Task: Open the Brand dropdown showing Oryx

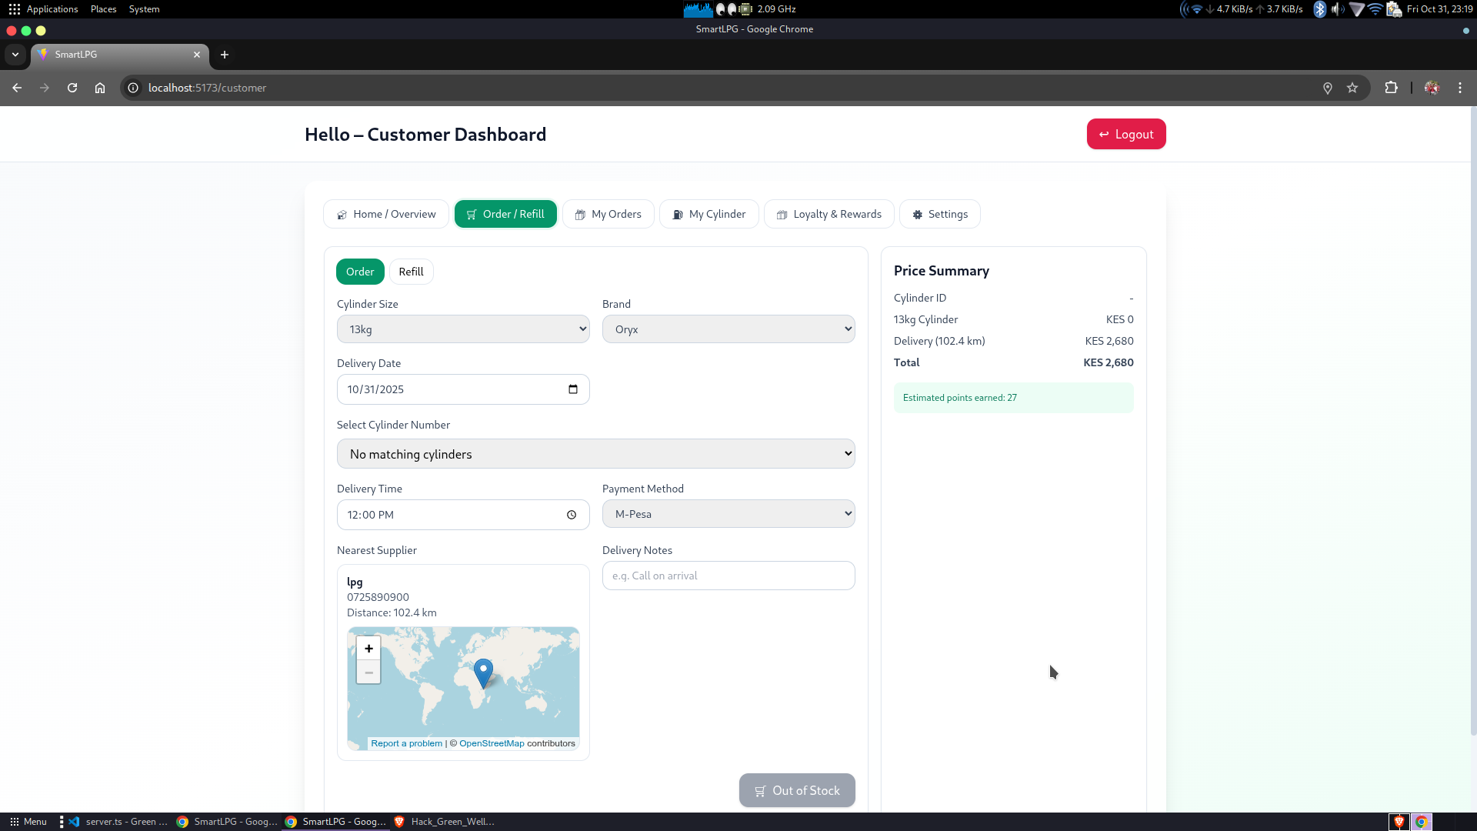Action: [x=728, y=329]
